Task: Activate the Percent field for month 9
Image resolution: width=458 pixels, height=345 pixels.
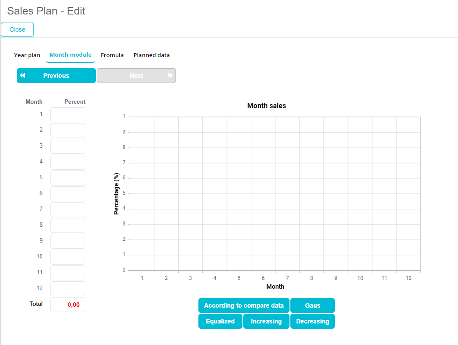Action: click(68, 241)
